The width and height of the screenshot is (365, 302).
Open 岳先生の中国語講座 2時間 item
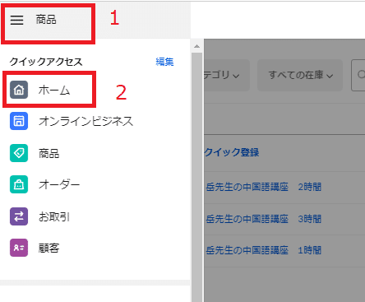pos(263,187)
